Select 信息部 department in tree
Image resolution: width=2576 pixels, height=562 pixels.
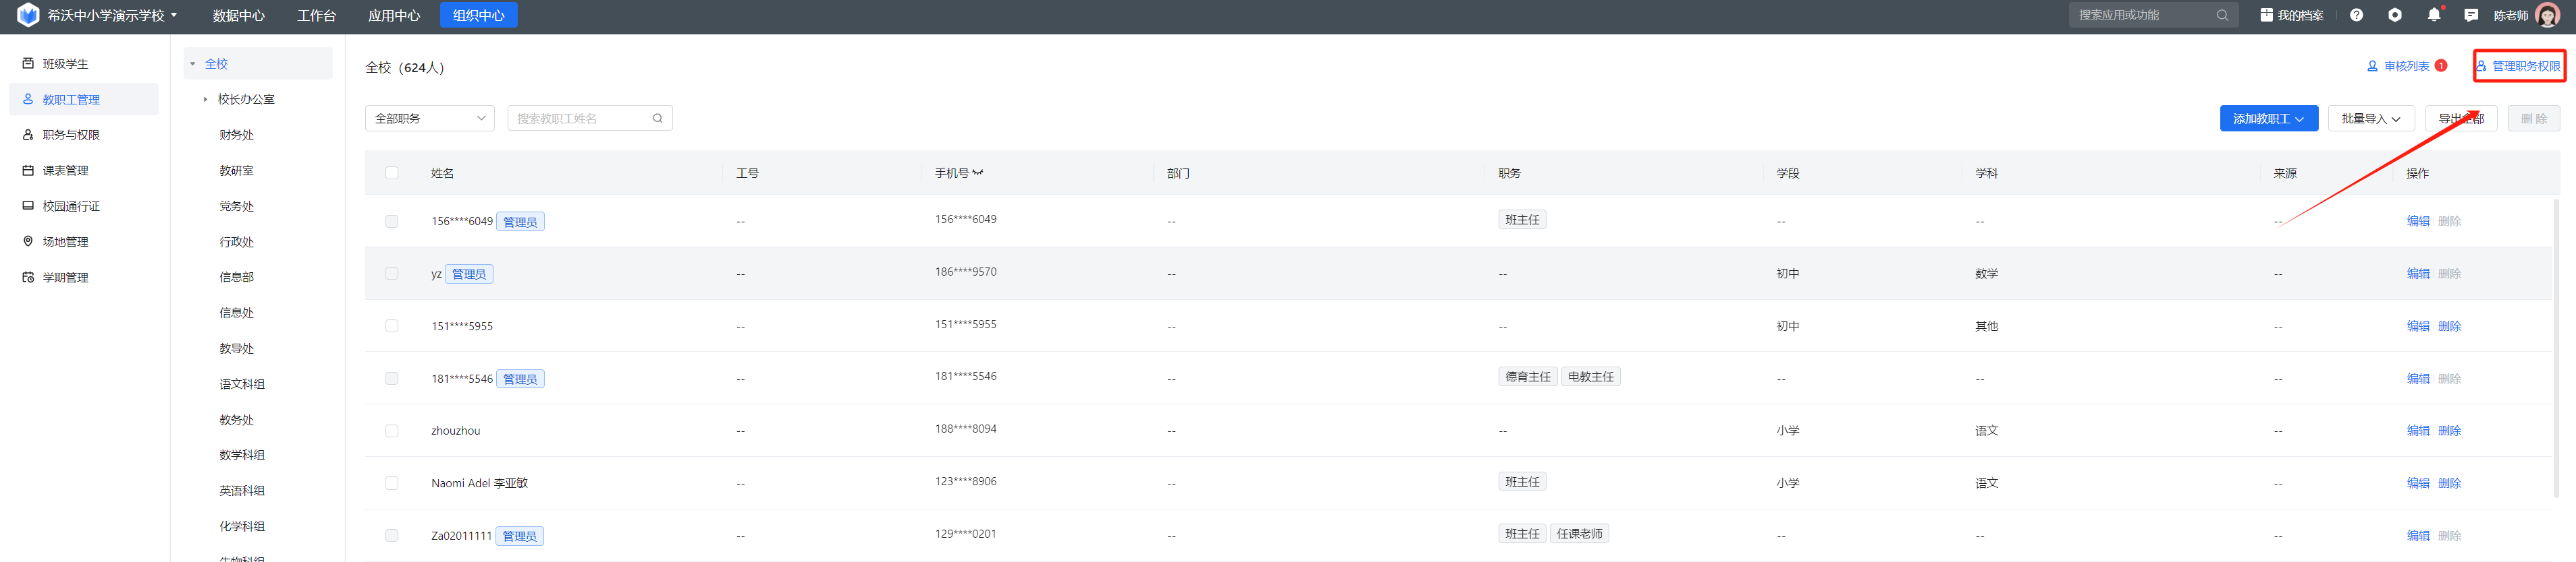(236, 276)
